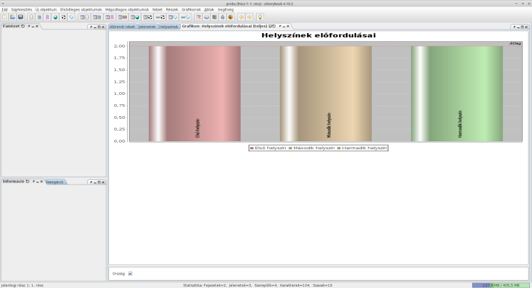Open file with the folder icon
The height and width of the screenshot is (288, 532).
point(13,17)
